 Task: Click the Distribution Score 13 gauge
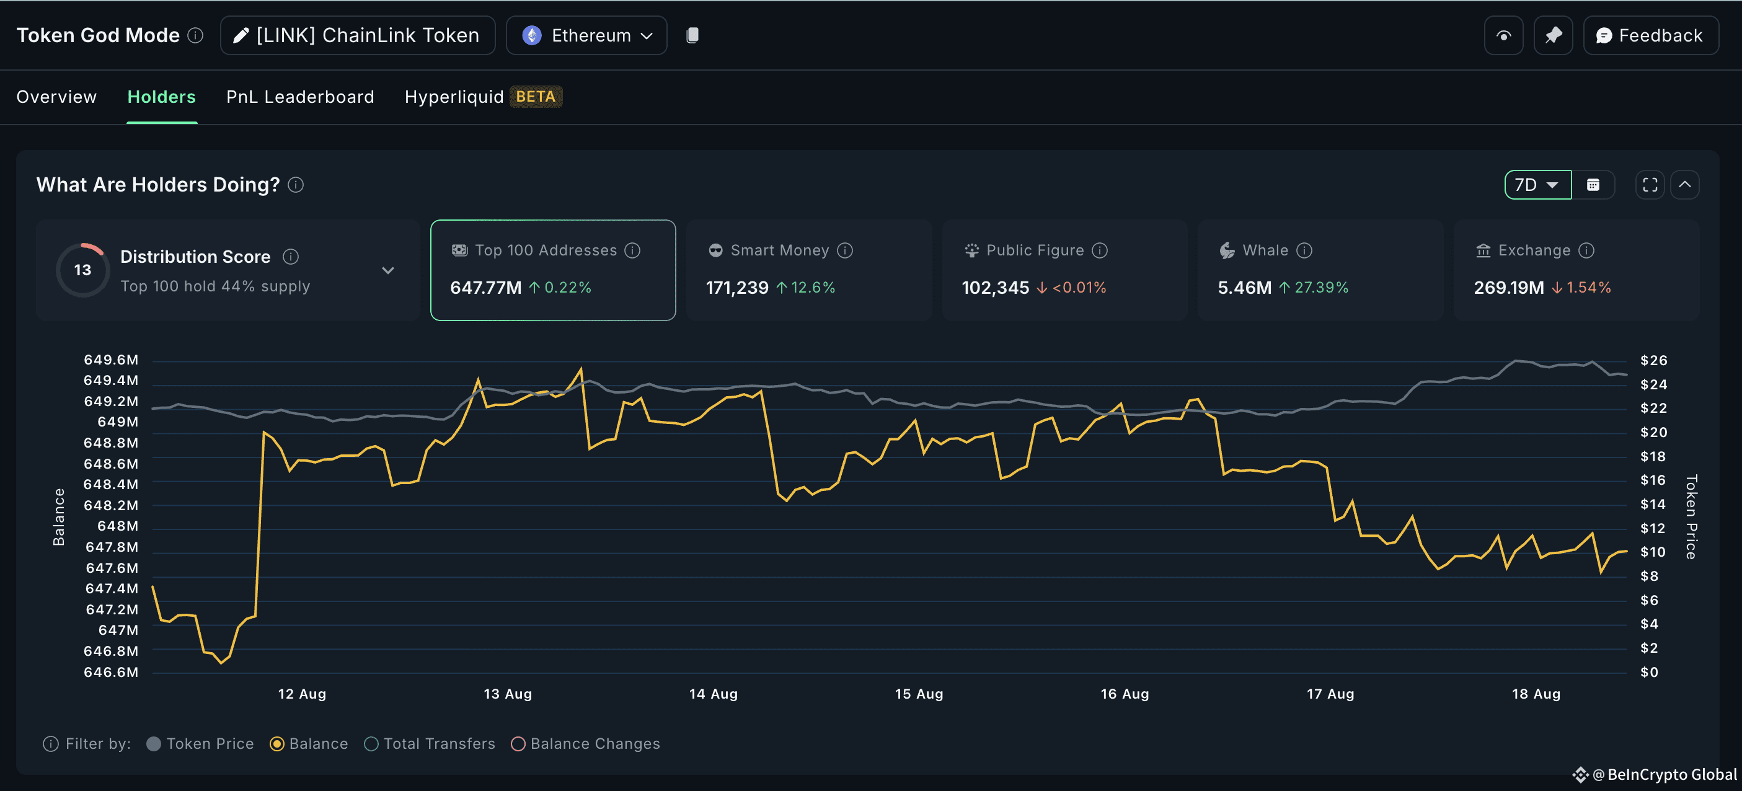click(x=82, y=270)
